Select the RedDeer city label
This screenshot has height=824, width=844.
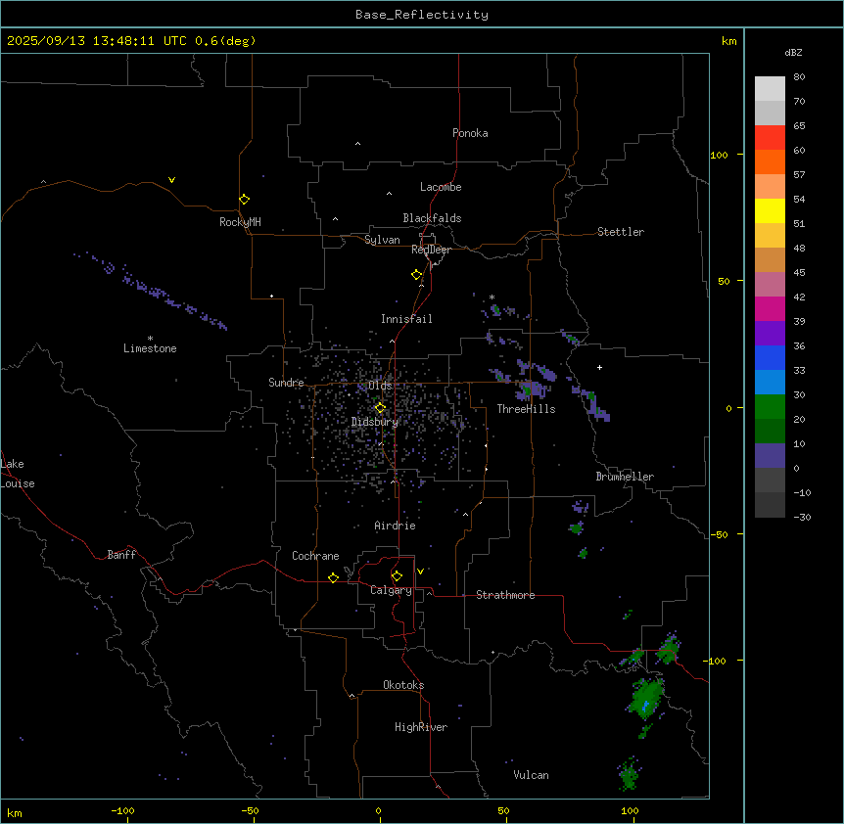(x=431, y=250)
